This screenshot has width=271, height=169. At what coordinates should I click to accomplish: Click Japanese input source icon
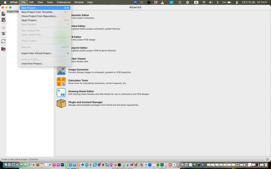point(196,2)
